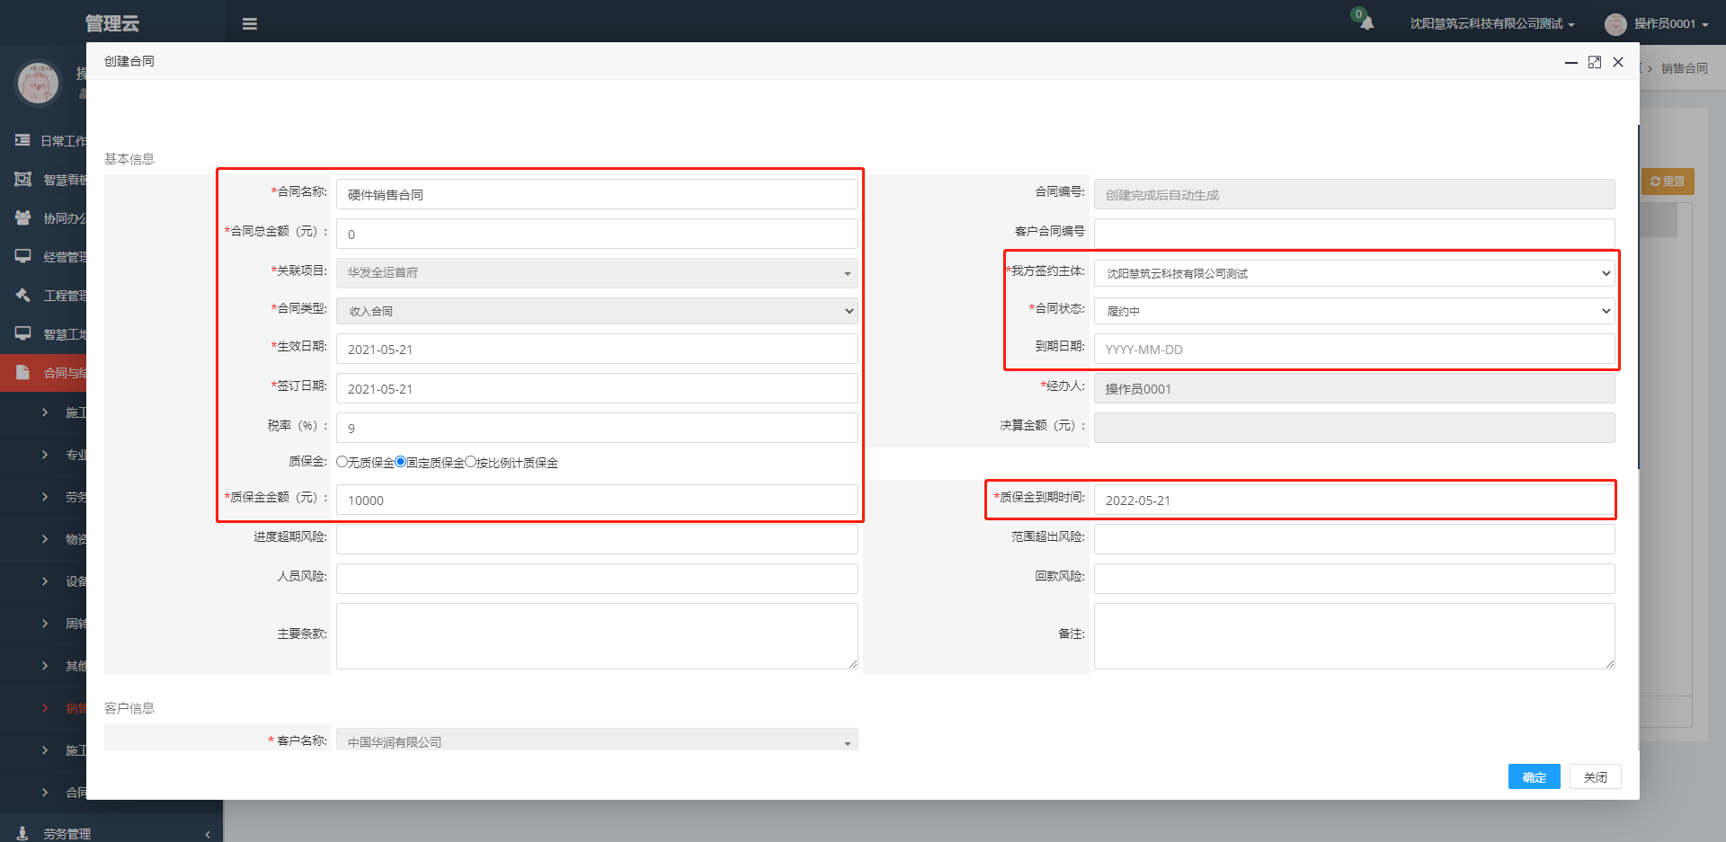Open the 协同办公 sidebar icon
Screen dimensions: 1726x842
[x=23, y=217]
